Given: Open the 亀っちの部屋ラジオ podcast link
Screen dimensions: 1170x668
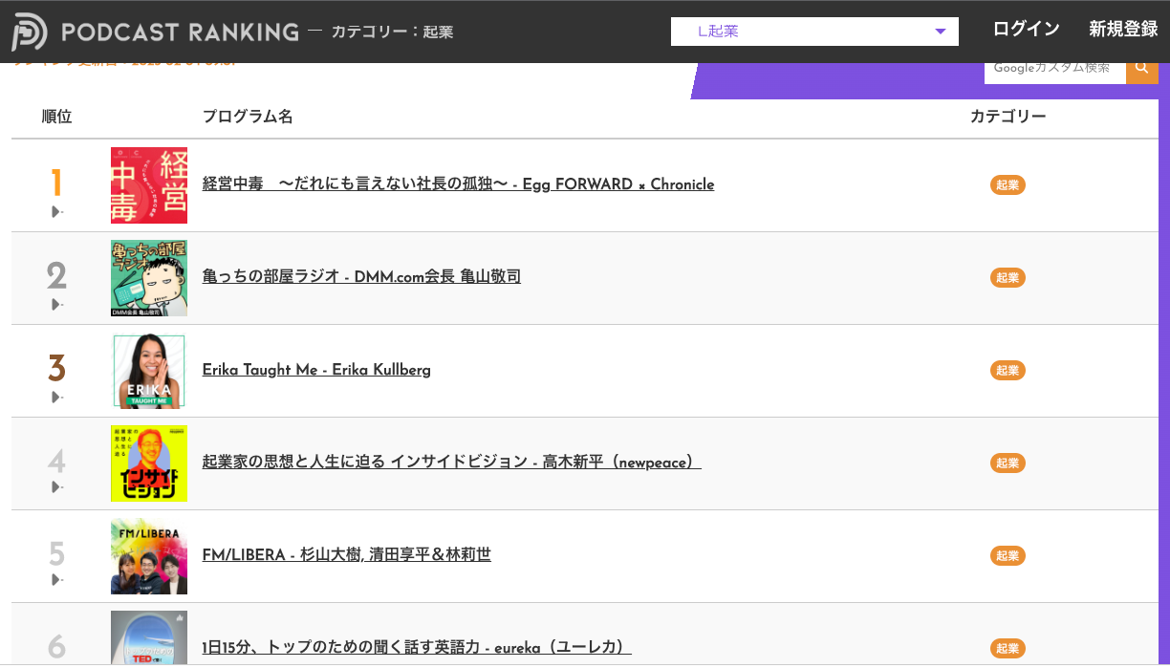Looking at the screenshot, I should pos(361,277).
